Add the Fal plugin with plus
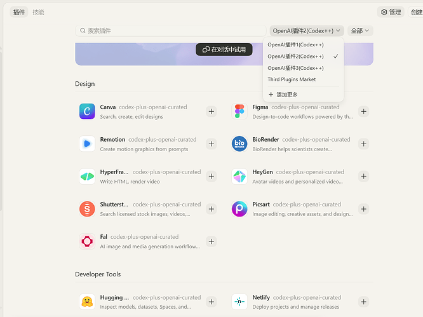 [211, 241]
